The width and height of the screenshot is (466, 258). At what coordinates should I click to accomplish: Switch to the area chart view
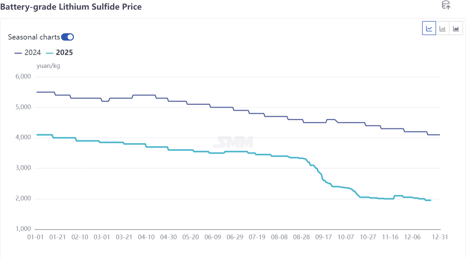pos(456,28)
